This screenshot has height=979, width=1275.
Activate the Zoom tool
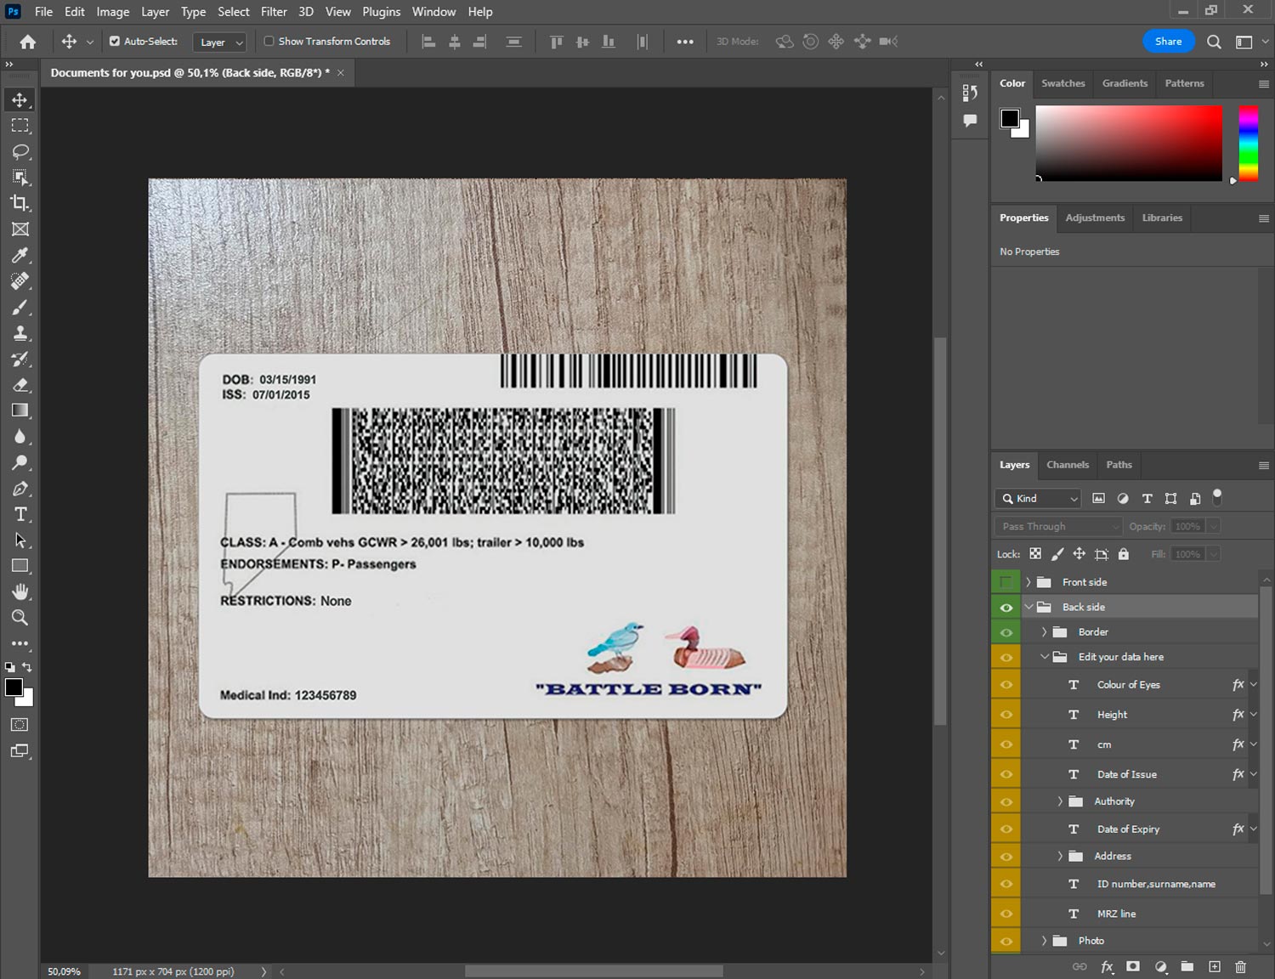(x=20, y=618)
